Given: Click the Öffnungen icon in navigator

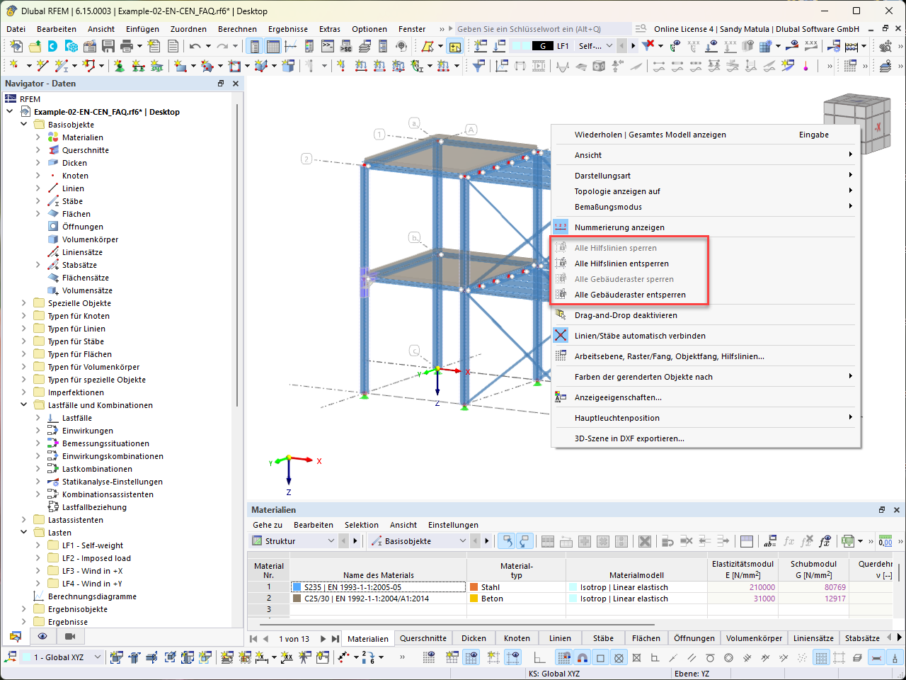Looking at the screenshot, I should 53,227.
